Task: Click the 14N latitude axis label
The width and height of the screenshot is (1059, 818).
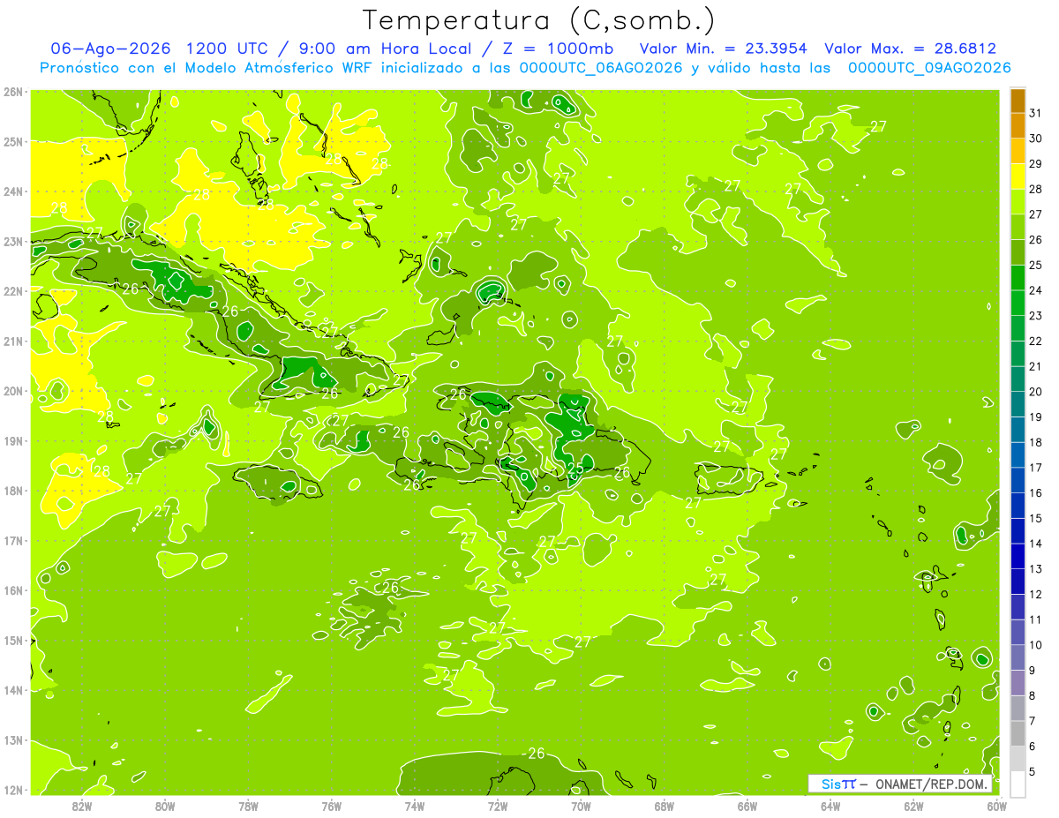Action: coord(13,690)
